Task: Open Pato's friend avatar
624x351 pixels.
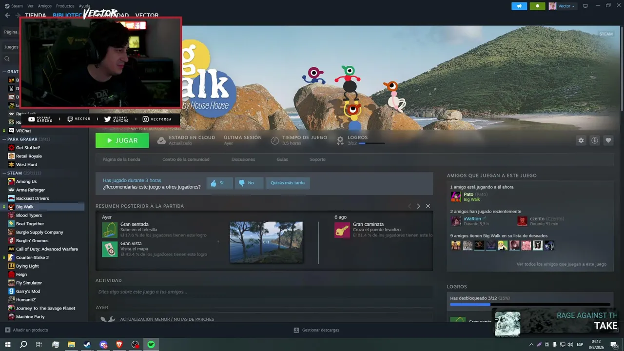Action: point(456,196)
